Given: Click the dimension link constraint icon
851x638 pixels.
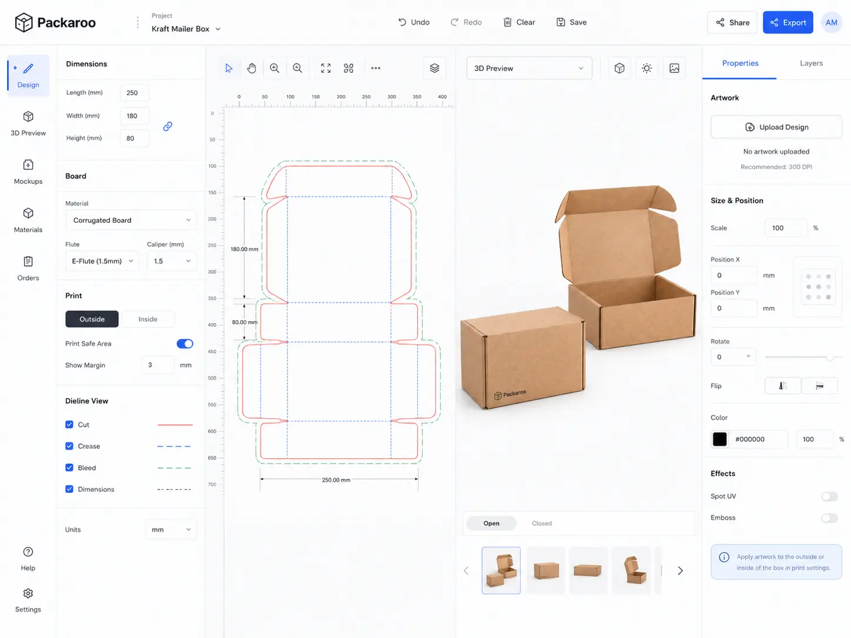Looking at the screenshot, I should [167, 126].
